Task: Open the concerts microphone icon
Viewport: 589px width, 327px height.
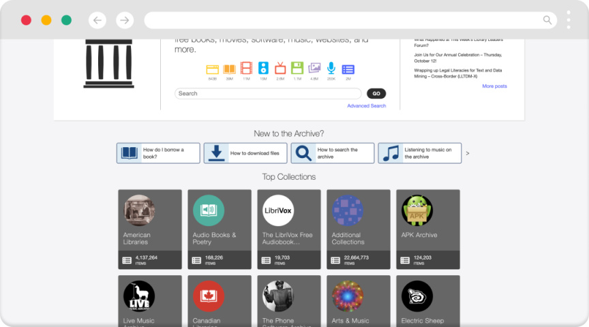Action: (x=331, y=68)
